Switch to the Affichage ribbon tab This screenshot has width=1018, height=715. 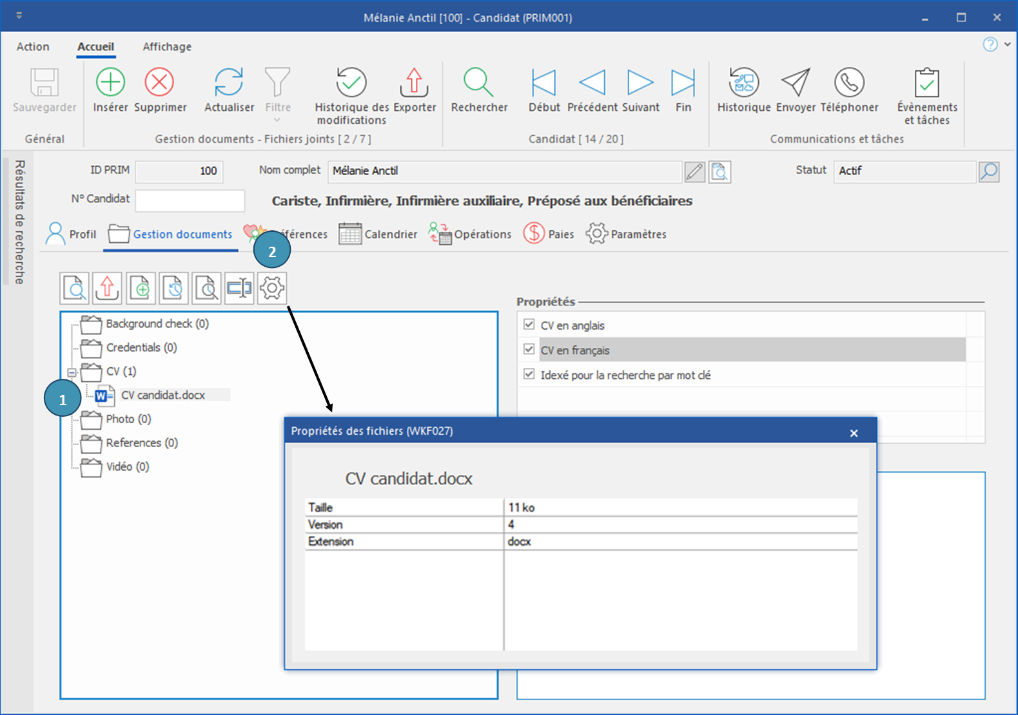[x=167, y=46]
